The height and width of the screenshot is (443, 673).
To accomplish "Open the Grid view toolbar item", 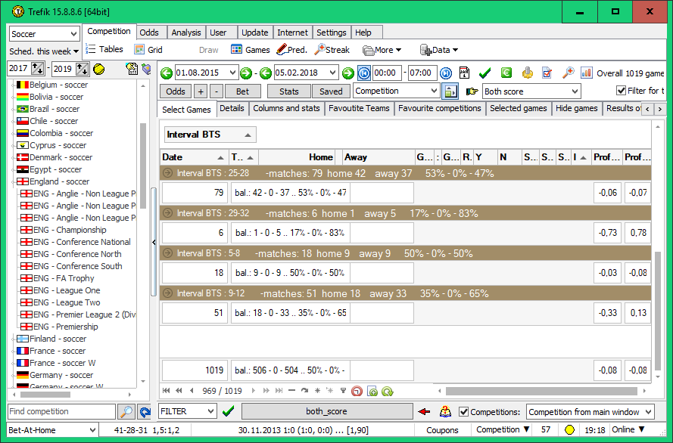I will click(x=148, y=50).
